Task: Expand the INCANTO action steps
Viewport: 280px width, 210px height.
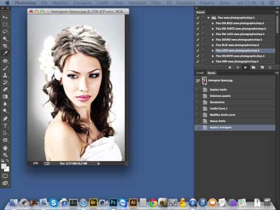Action: (x=213, y=56)
